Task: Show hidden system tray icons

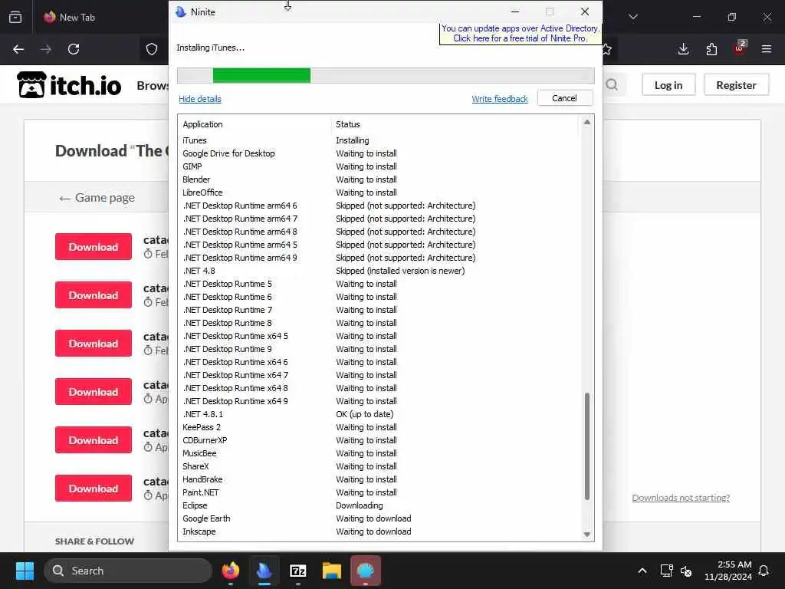Action: tap(642, 571)
